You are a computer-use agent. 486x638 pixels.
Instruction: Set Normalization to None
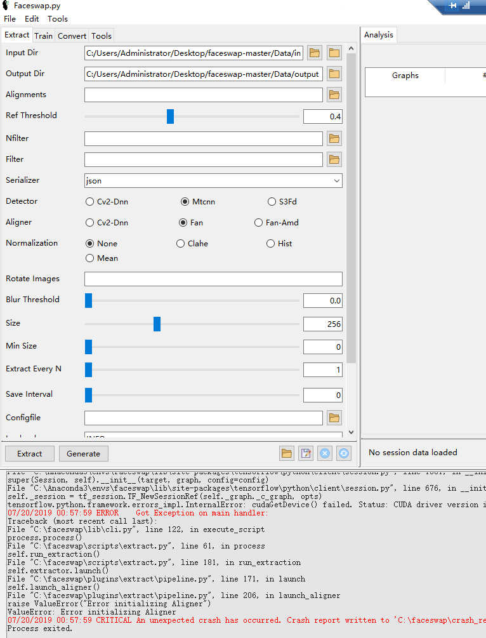point(102,244)
